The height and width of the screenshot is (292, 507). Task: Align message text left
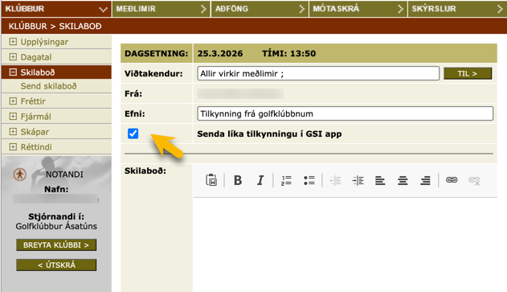[x=380, y=180]
